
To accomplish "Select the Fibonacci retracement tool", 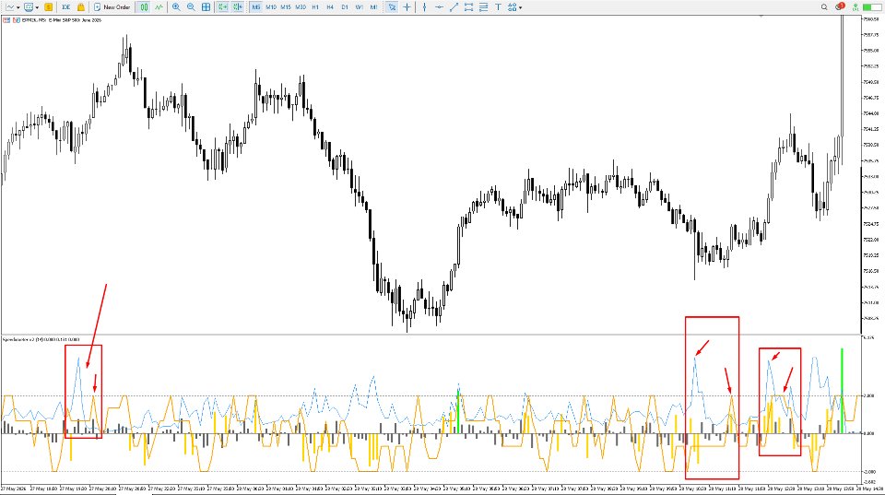I will pos(483,7).
